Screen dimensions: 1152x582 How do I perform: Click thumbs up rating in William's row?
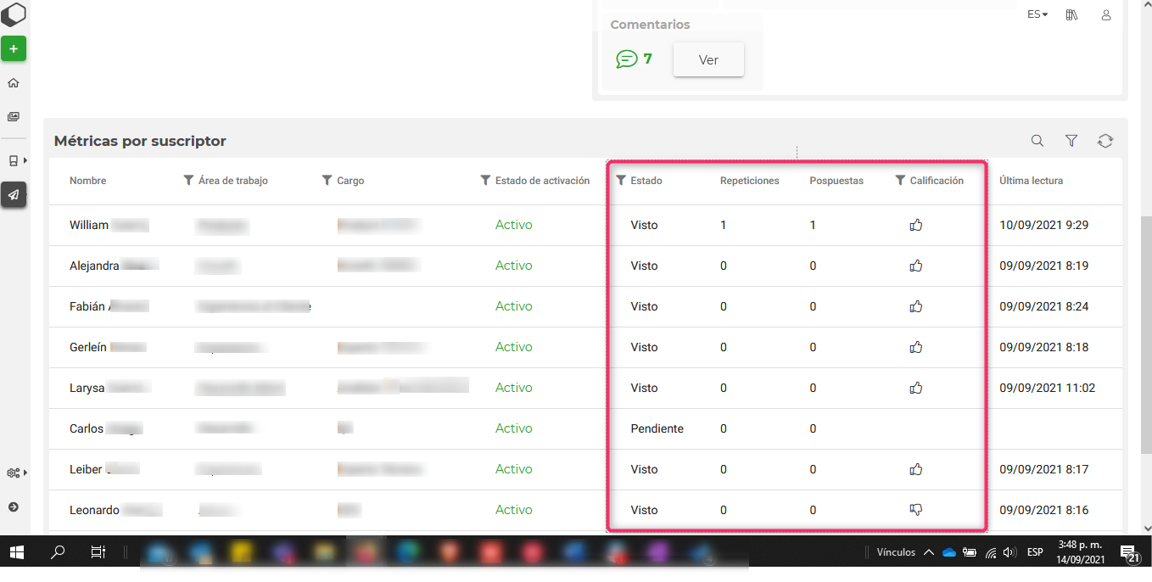point(915,225)
